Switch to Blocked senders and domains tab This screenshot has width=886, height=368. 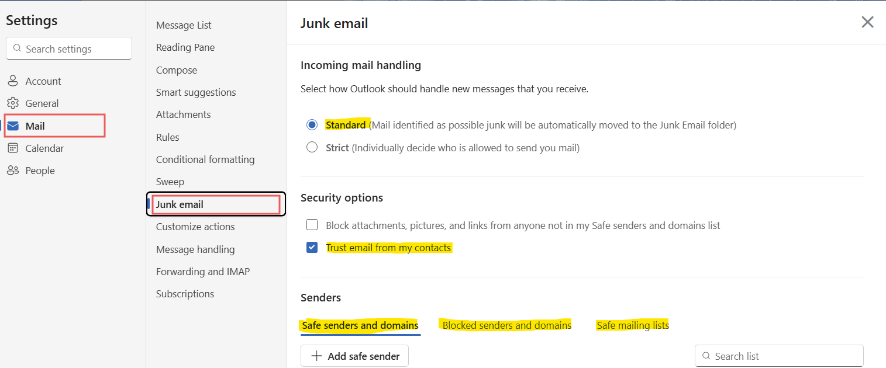[506, 325]
